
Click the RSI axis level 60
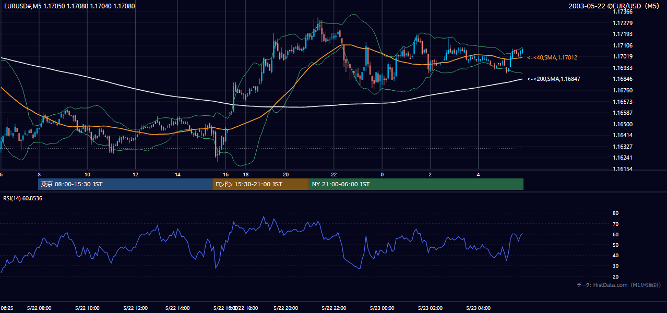615,234
